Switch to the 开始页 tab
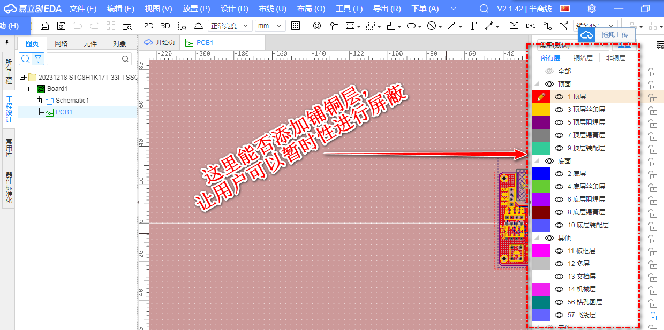 click(160, 42)
